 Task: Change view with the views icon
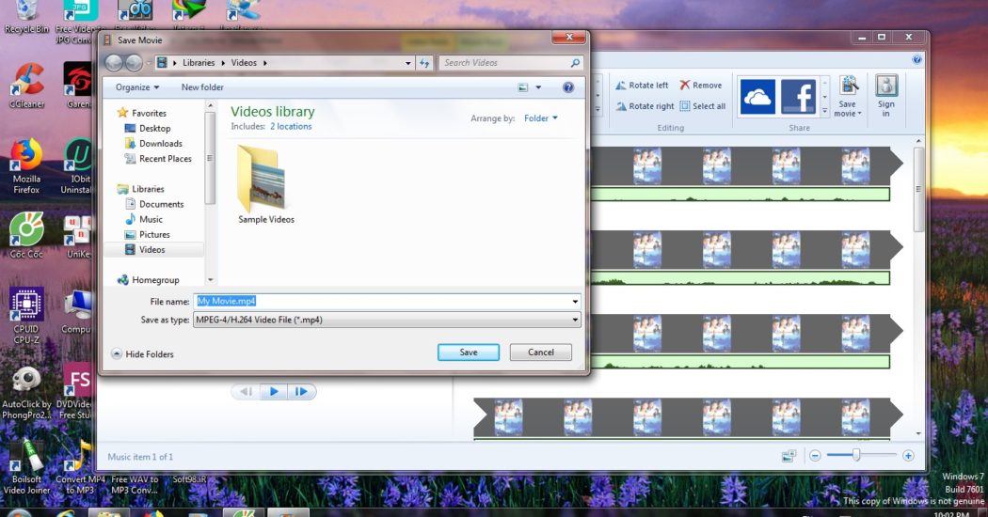point(523,87)
